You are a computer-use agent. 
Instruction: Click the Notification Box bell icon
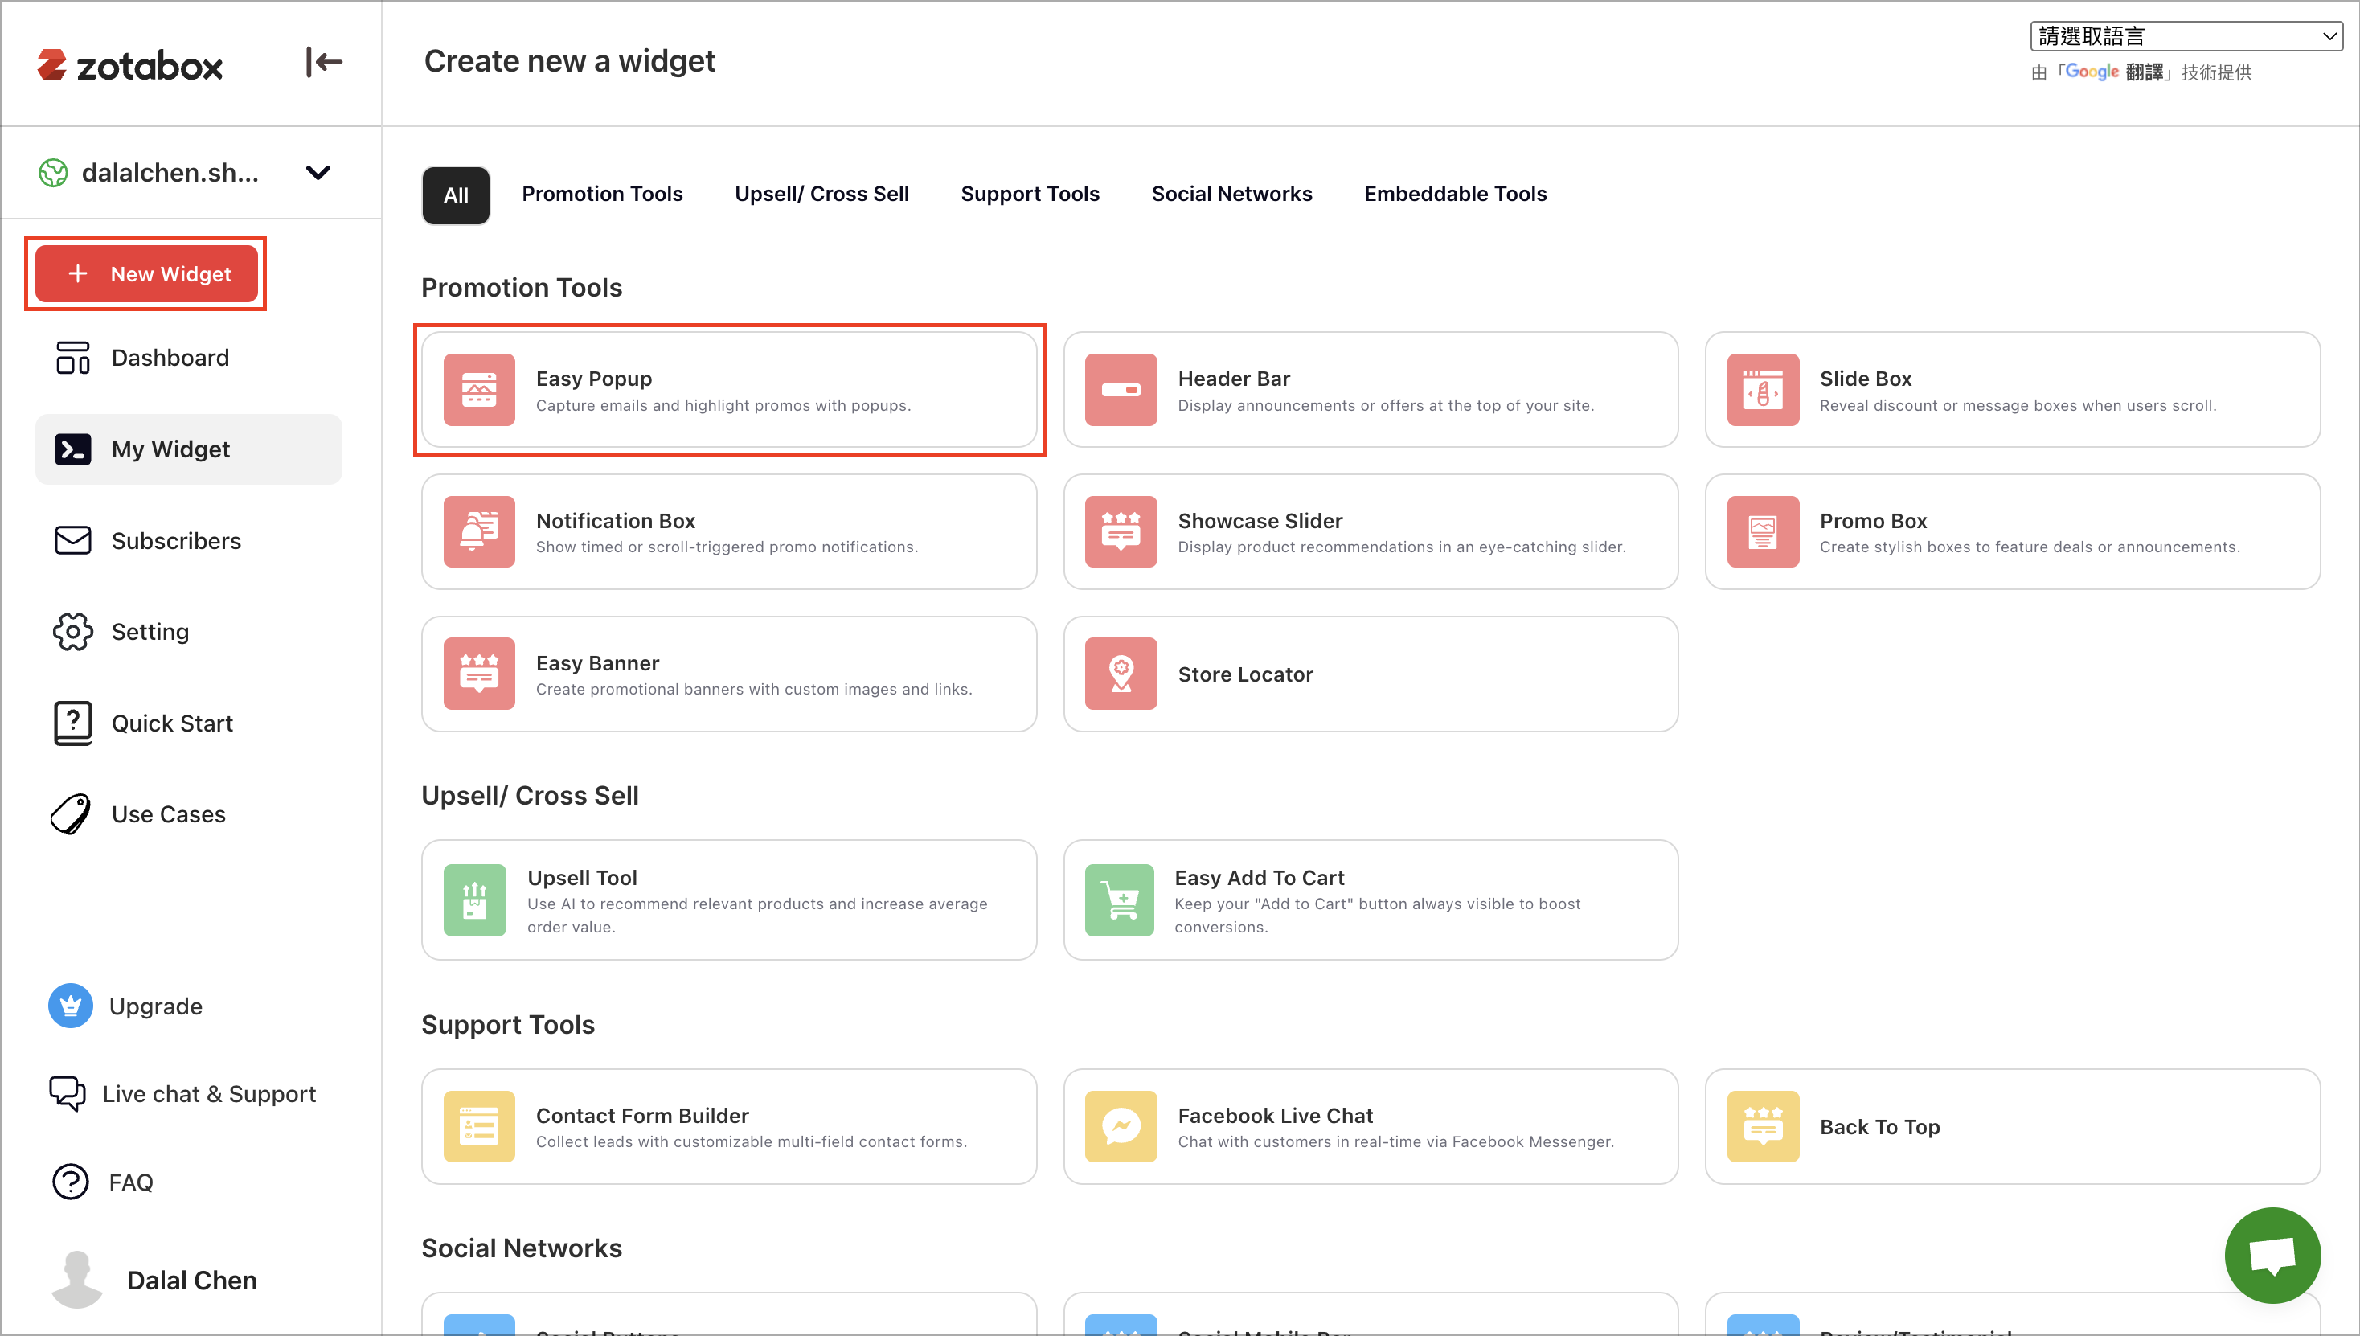(479, 532)
